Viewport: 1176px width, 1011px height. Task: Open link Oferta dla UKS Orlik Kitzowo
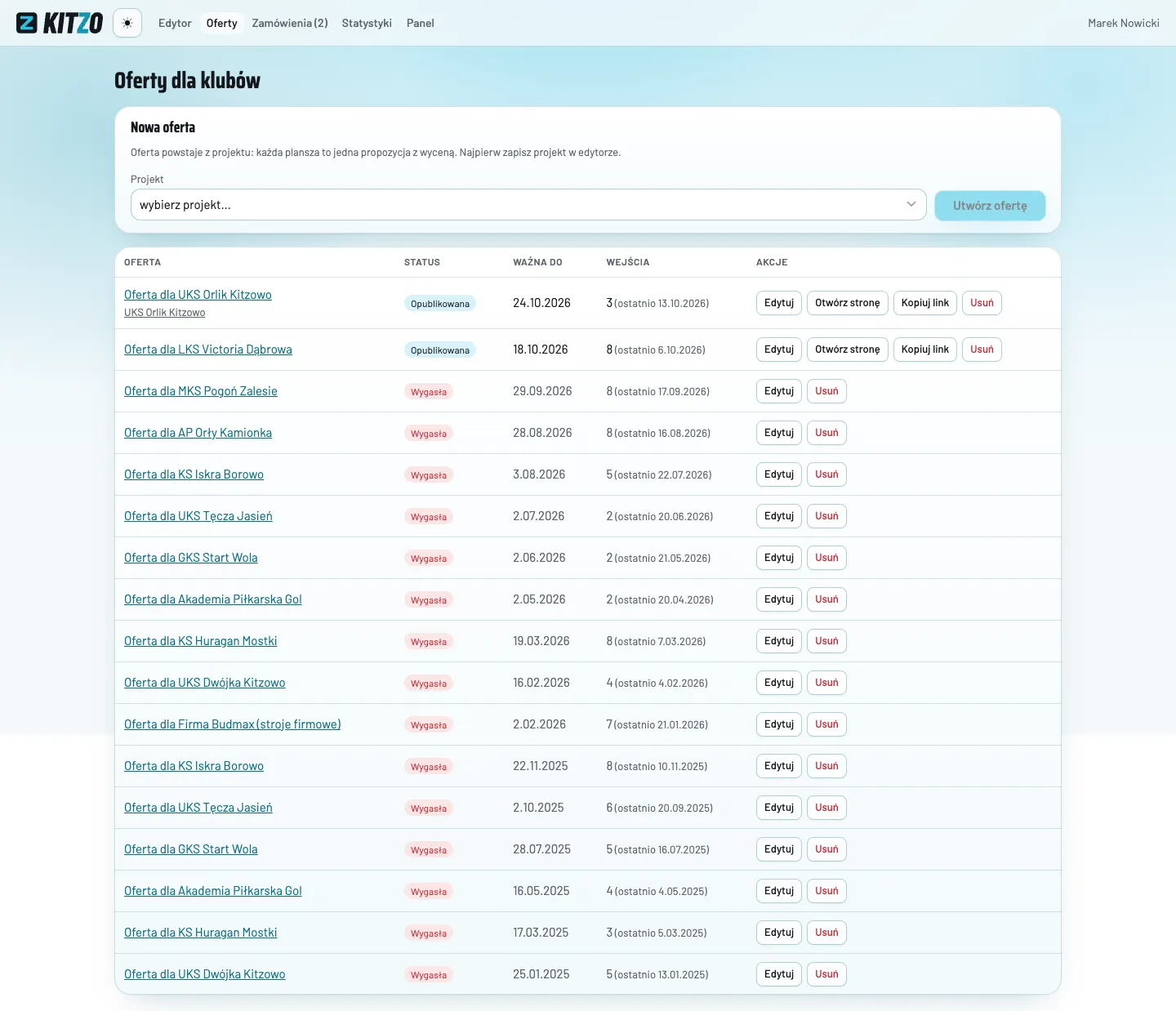198,295
